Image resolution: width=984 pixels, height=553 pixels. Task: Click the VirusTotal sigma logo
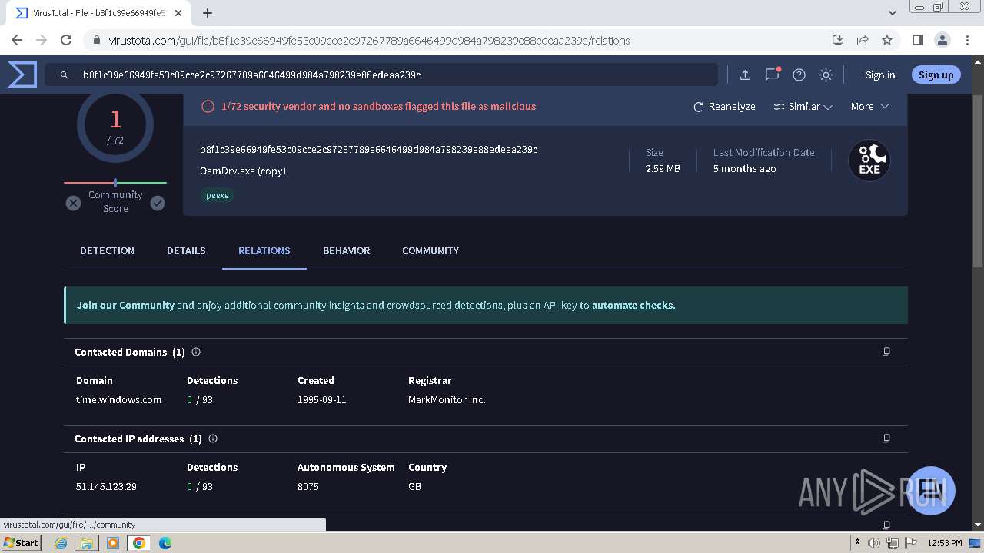pyautogui.click(x=22, y=75)
